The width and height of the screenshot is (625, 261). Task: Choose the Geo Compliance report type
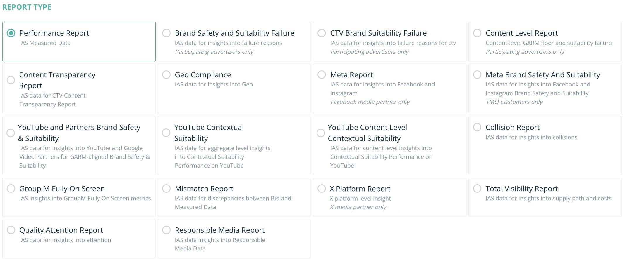166,74
